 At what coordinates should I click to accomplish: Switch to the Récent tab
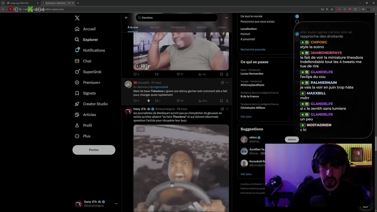pyautogui.click(x=155, y=27)
